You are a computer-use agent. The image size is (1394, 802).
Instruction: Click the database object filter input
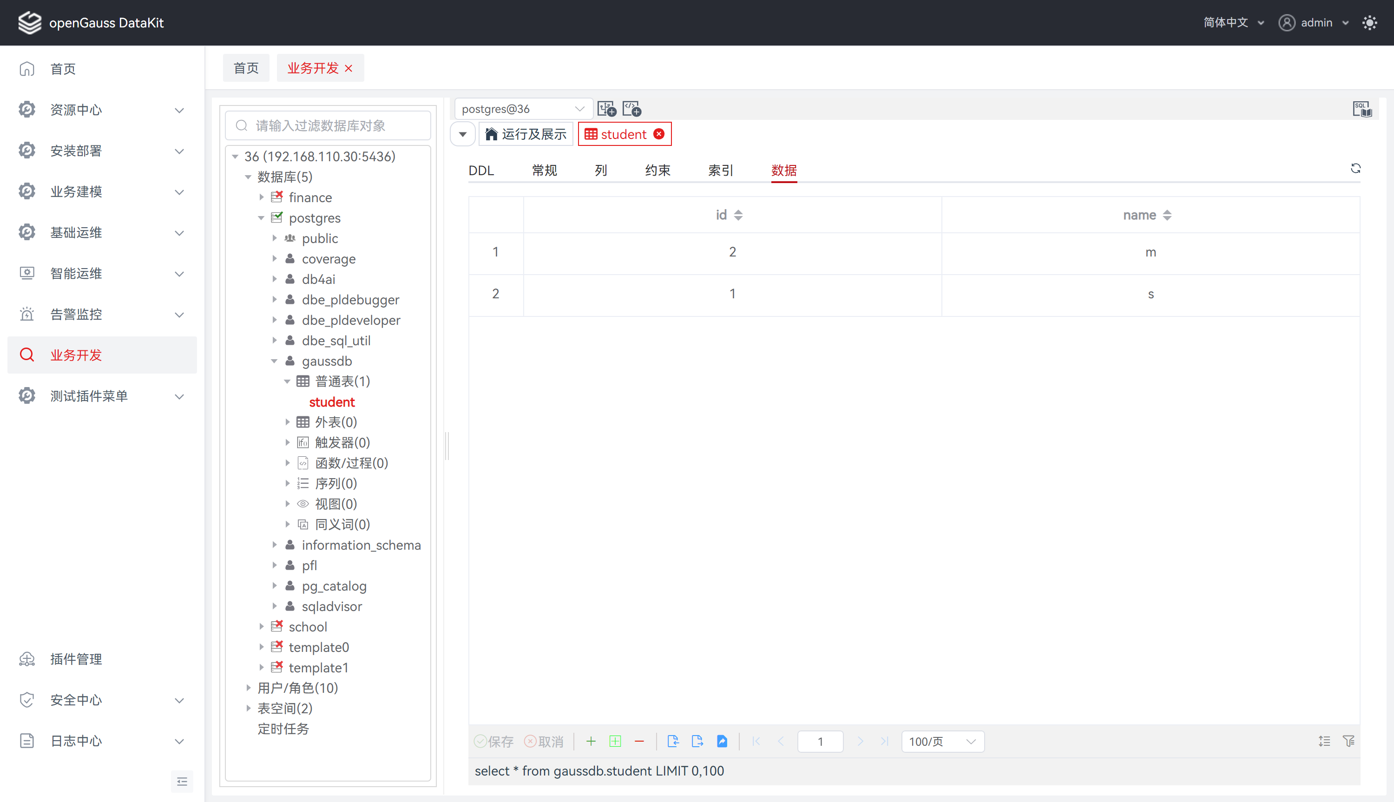click(328, 125)
